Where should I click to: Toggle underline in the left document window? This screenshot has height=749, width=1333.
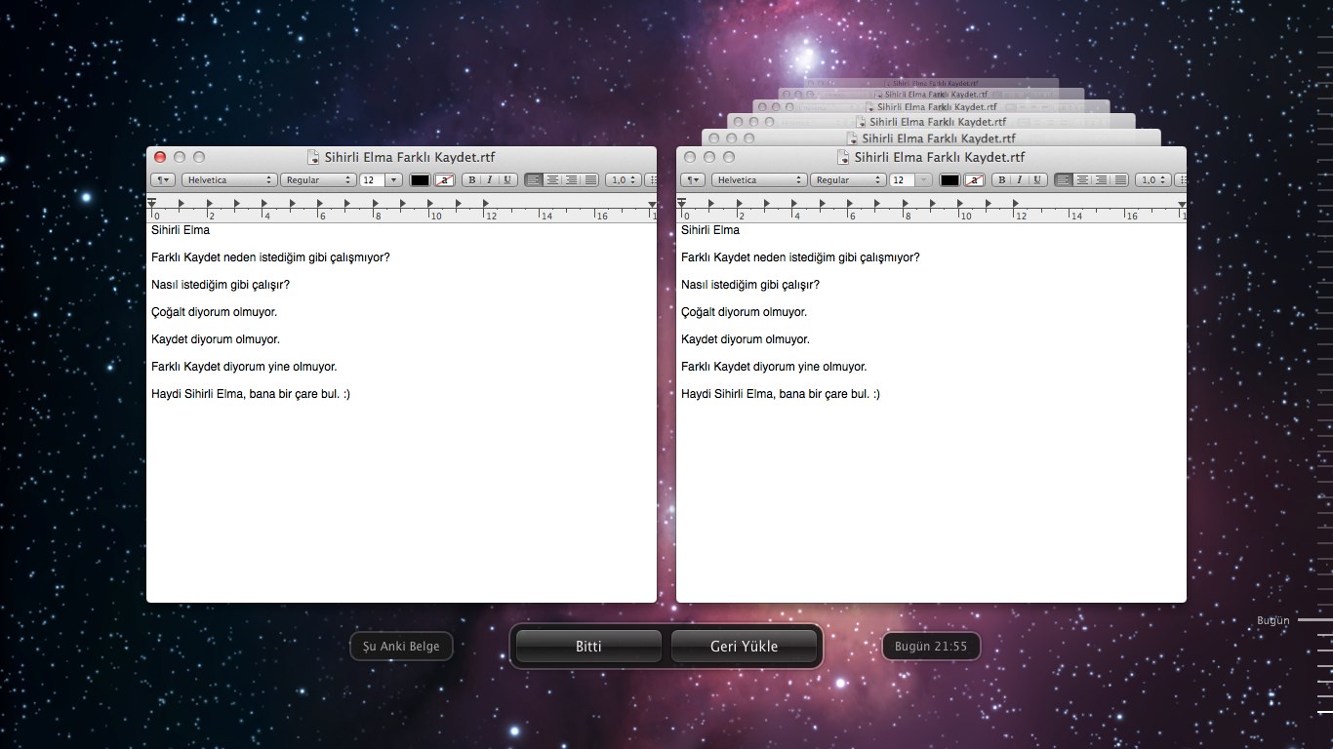tap(506, 180)
